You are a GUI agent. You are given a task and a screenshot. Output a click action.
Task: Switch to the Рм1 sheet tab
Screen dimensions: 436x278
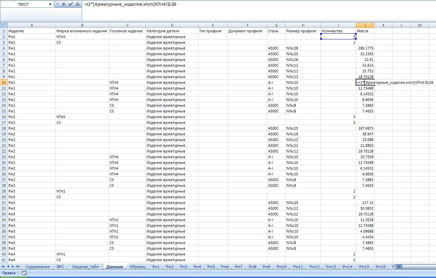pos(156,267)
